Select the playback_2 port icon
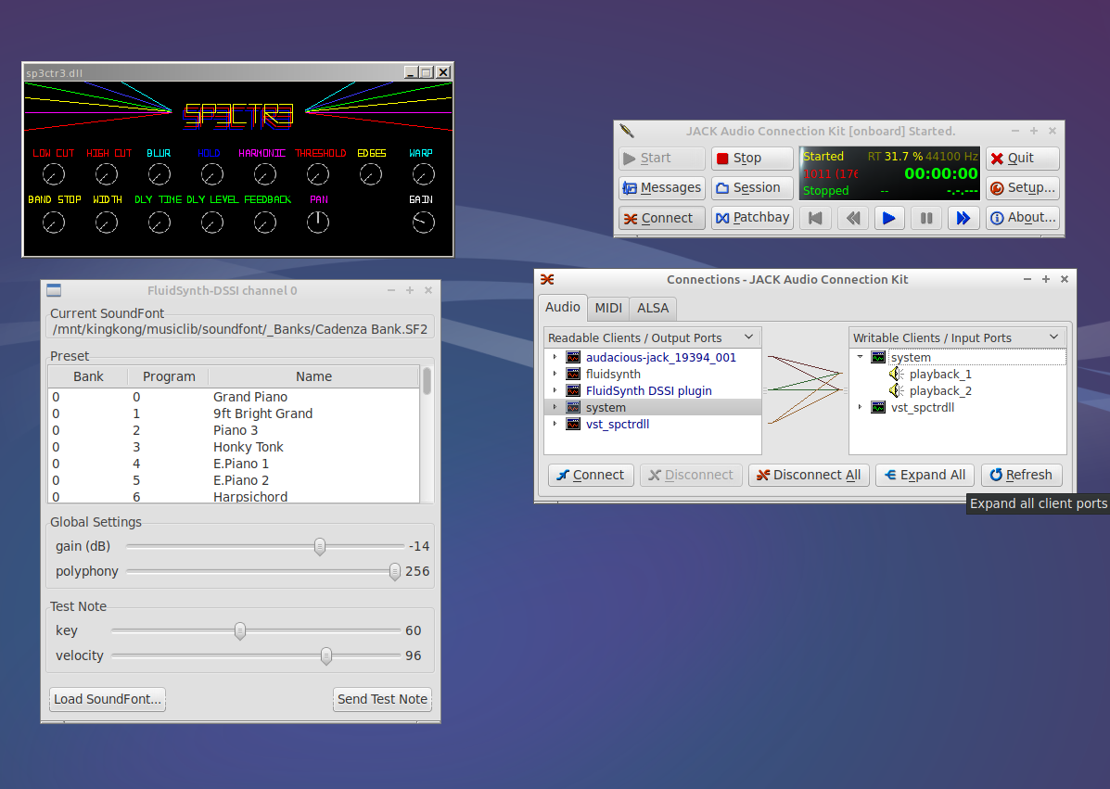This screenshot has height=789, width=1110. pyautogui.click(x=896, y=390)
